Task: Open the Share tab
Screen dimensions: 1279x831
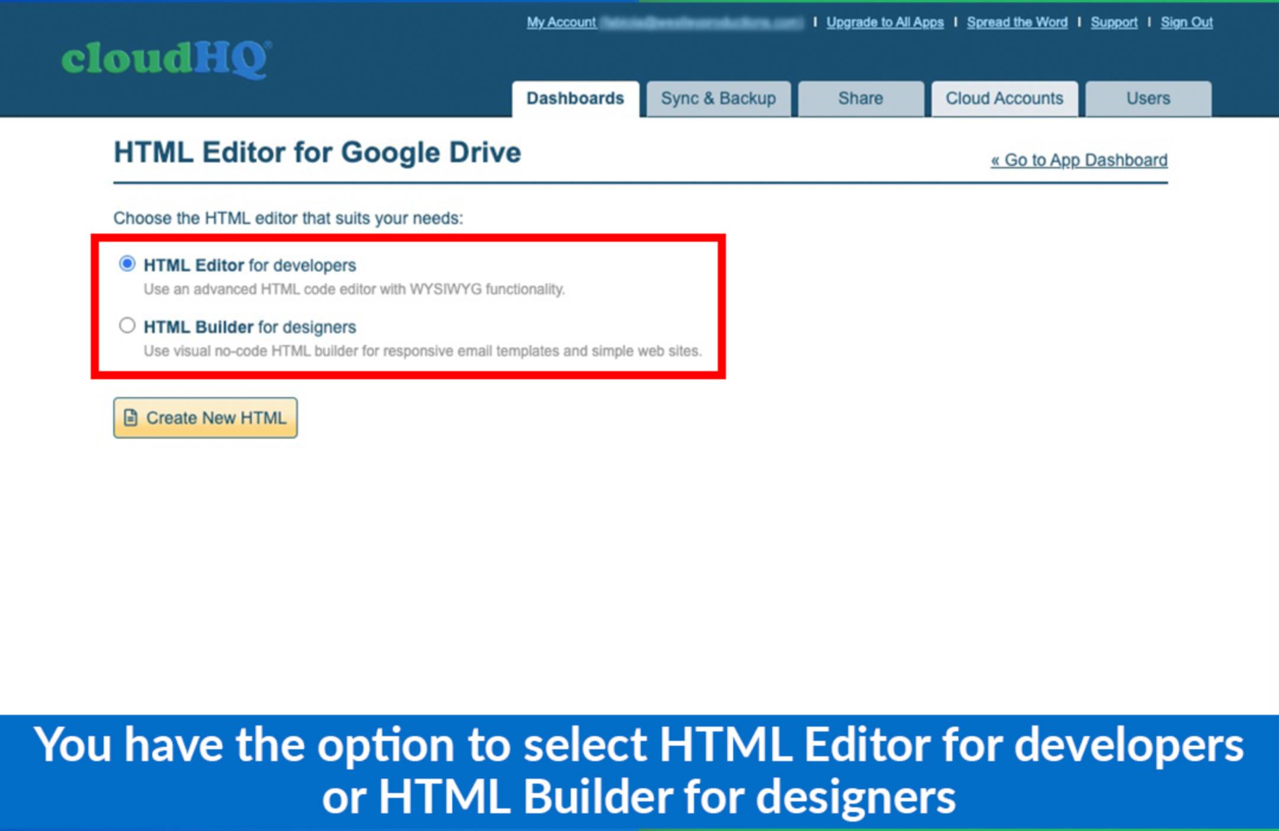Action: (x=860, y=98)
